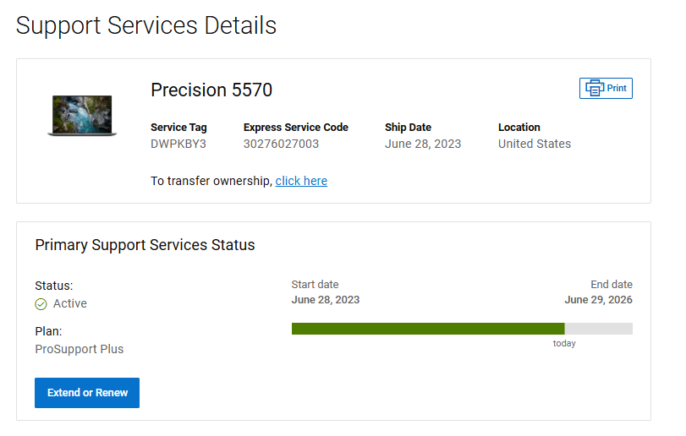Open the "click here" transfer ownership link
This screenshot has height=436, width=686.
(301, 181)
